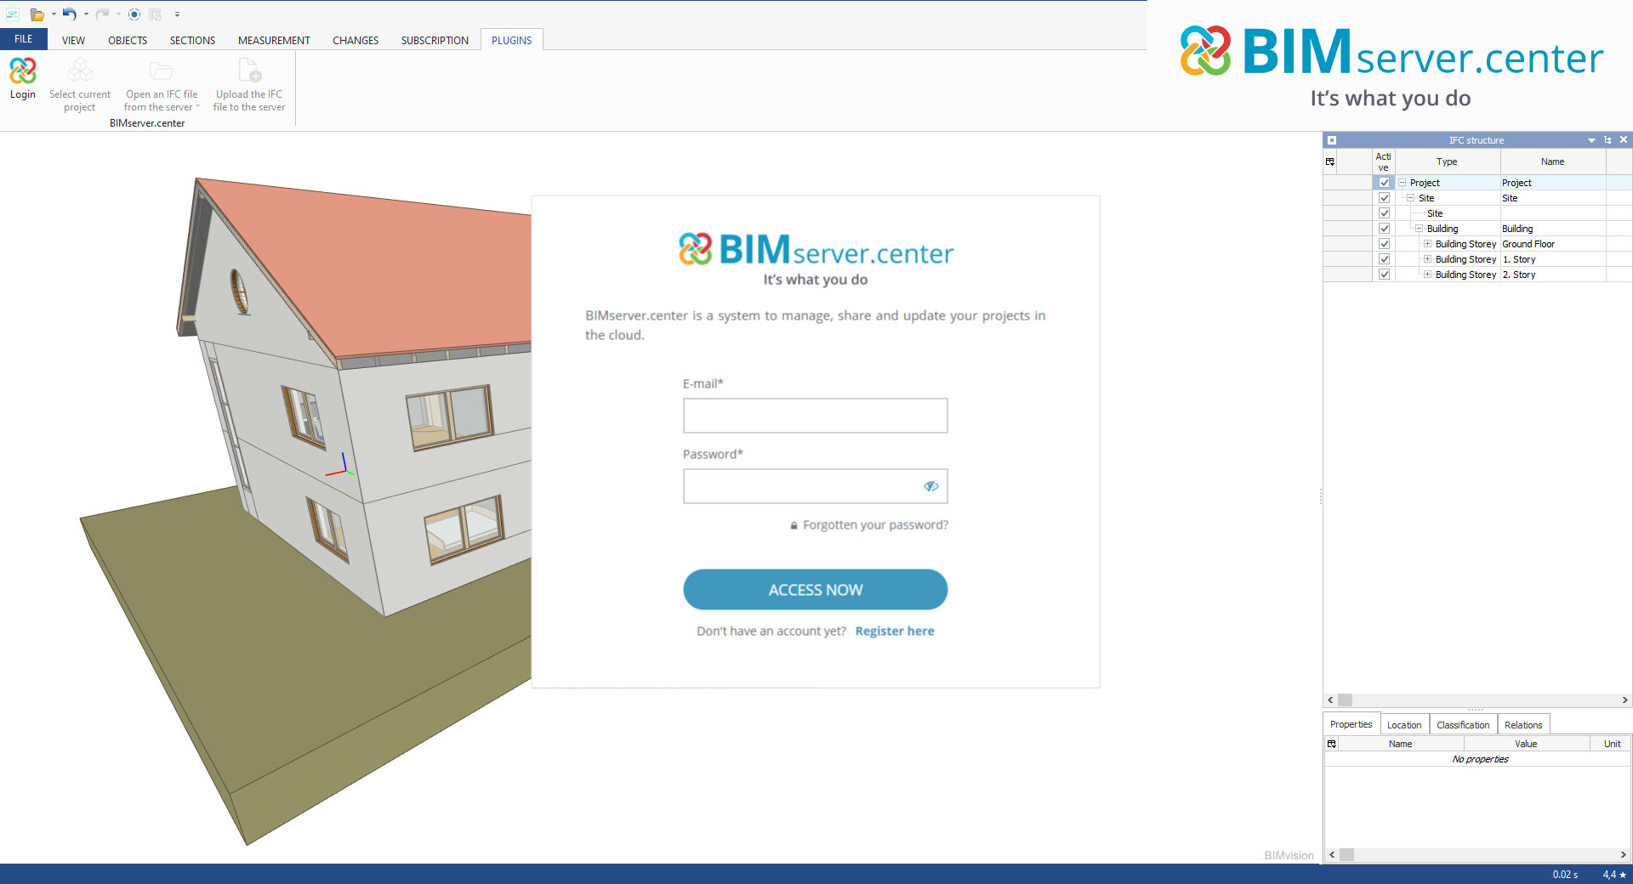Uncheck Active checkbox for unnamed Site child row
Image resolution: width=1633 pixels, height=884 pixels.
[x=1384, y=213]
